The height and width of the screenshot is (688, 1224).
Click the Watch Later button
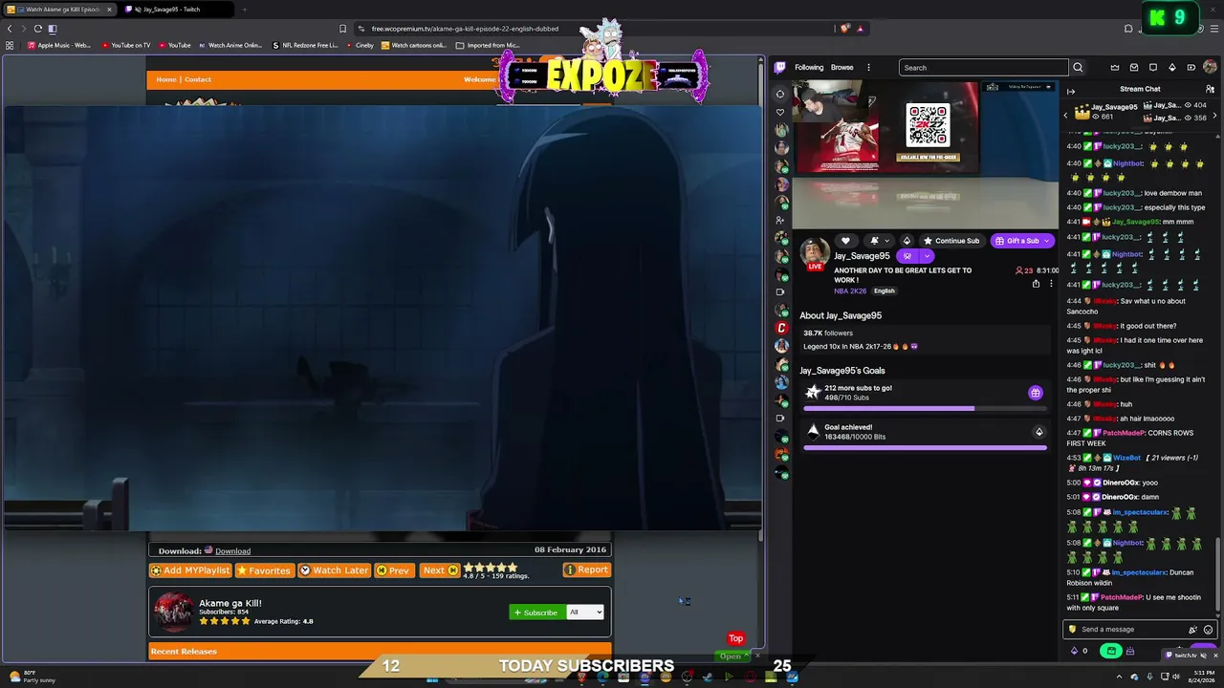pyautogui.click(x=334, y=570)
